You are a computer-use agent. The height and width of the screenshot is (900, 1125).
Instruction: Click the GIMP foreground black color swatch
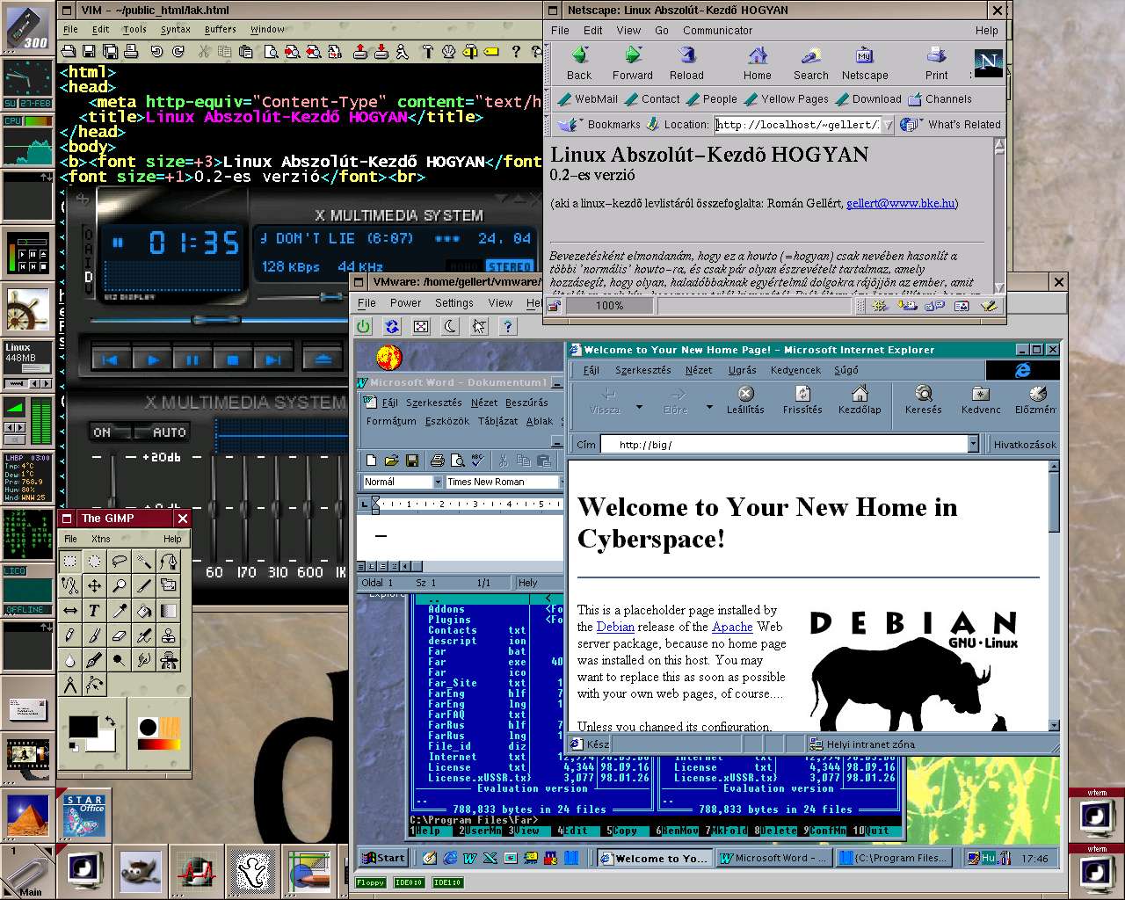pos(82,727)
